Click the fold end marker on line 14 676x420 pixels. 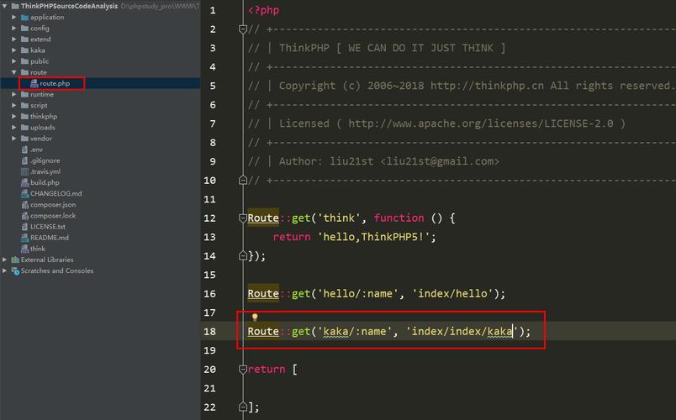tap(243, 256)
